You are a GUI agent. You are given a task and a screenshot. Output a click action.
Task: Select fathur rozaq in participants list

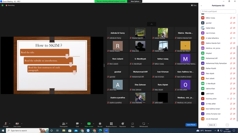pos(218,18)
